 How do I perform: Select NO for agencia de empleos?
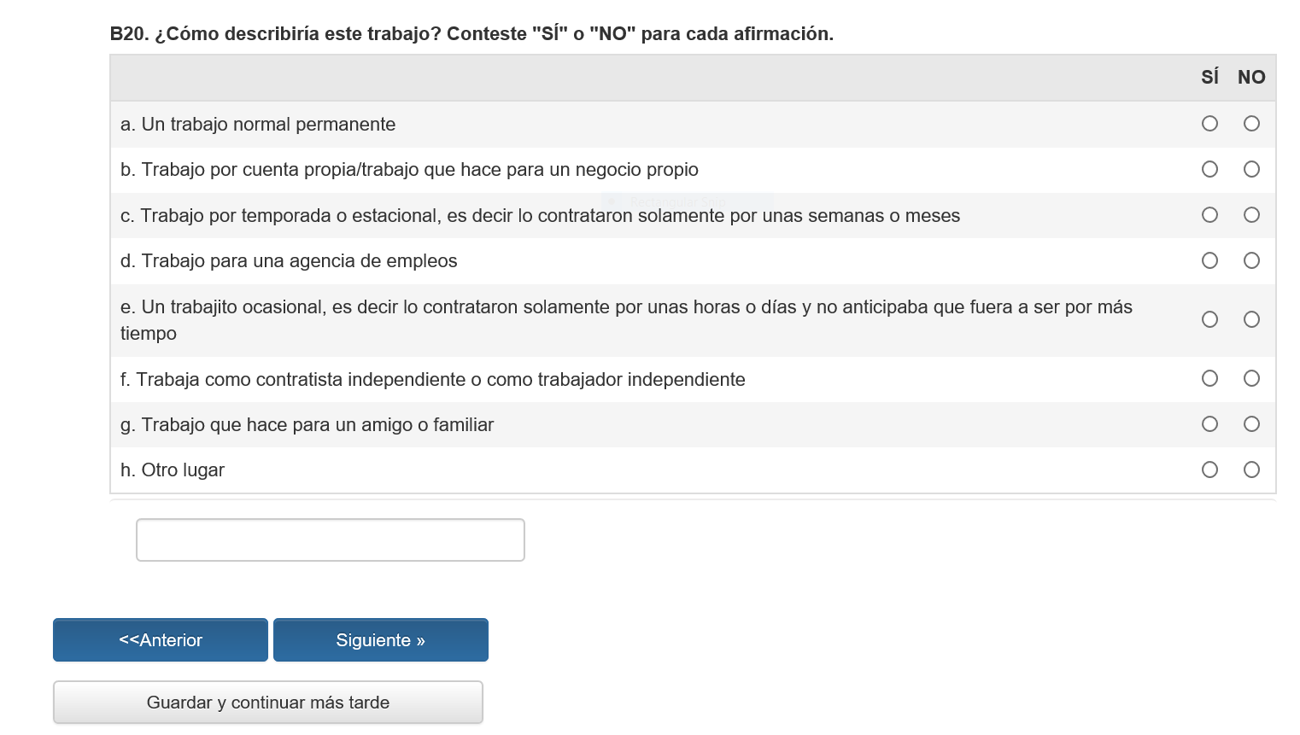[1251, 260]
